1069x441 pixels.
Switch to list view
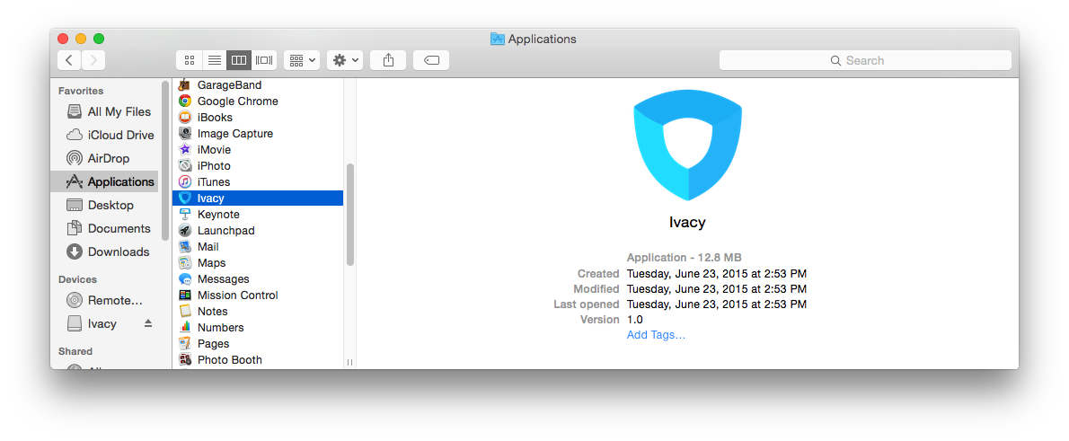pos(214,60)
